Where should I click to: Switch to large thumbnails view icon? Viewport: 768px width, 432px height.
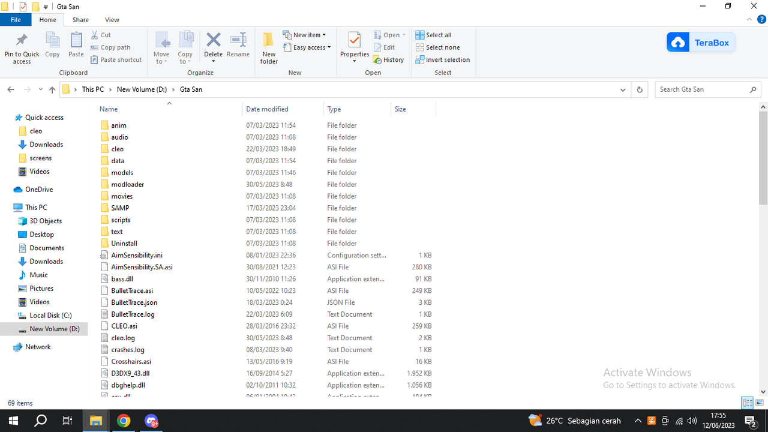(x=760, y=403)
